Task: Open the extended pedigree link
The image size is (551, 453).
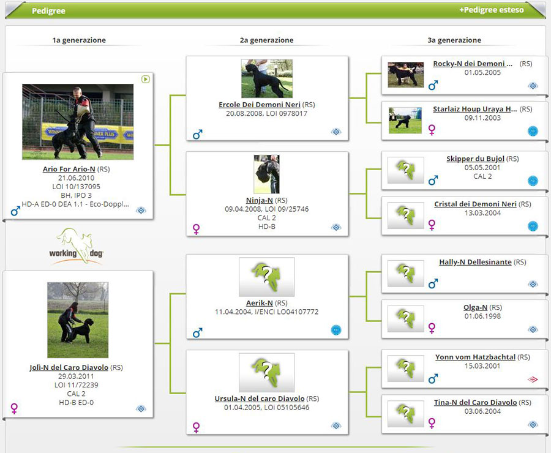Action: tap(491, 10)
